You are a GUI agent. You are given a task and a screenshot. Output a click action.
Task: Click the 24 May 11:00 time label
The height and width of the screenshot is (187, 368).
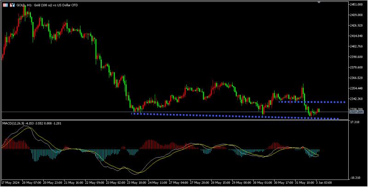[x=157, y=182]
